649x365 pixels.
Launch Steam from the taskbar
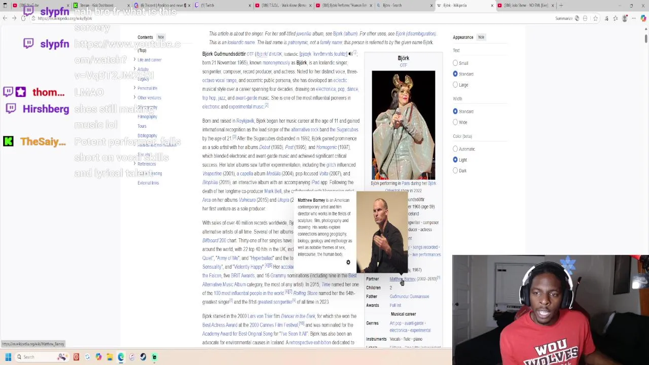click(143, 357)
